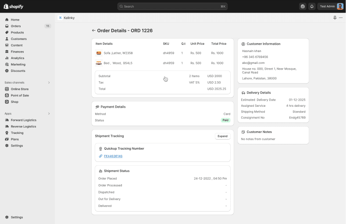Click the Kolinky app icon

(x=60, y=18)
